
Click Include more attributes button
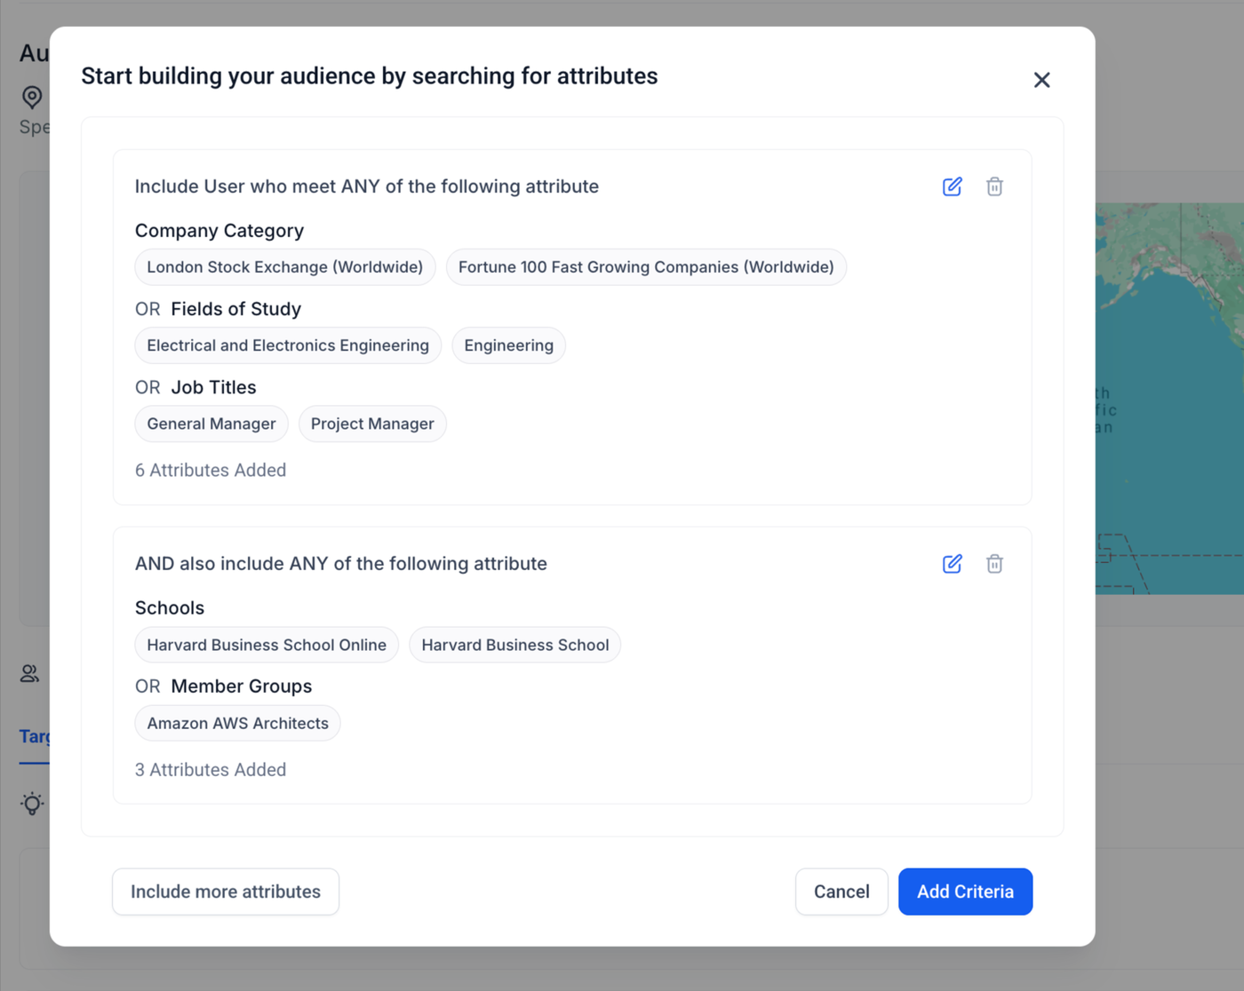226,892
